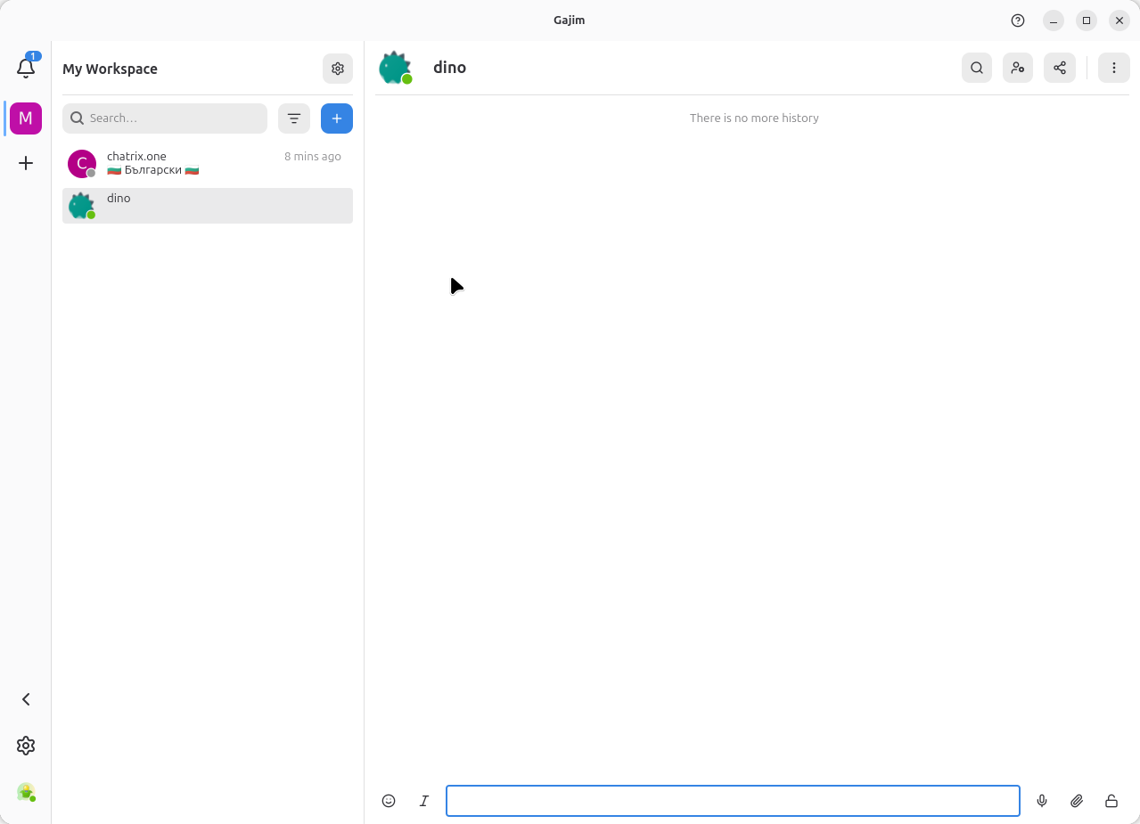Viewport: 1140px width, 824px height.
Task: Maximize the Gajim window
Action: [1087, 20]
